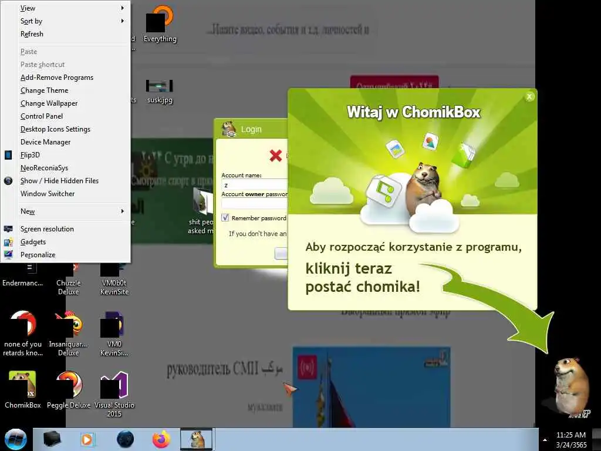Expand the Sort by submenu

click(x=66, y=21)
